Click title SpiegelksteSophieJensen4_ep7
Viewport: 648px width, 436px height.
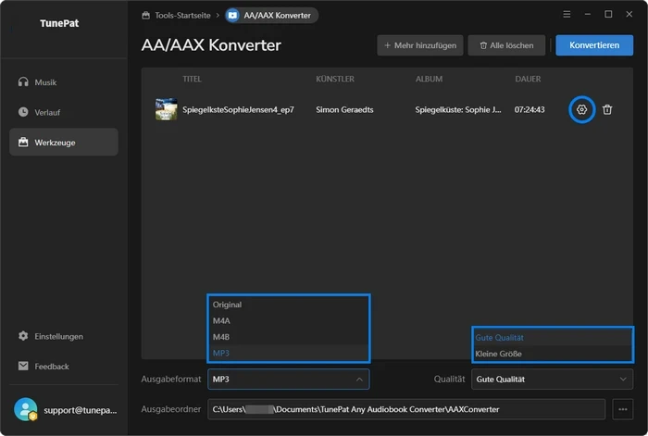(238, 109)
